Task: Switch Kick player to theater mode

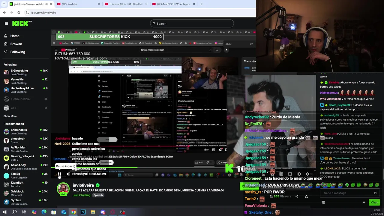Action: coord(281,174)
